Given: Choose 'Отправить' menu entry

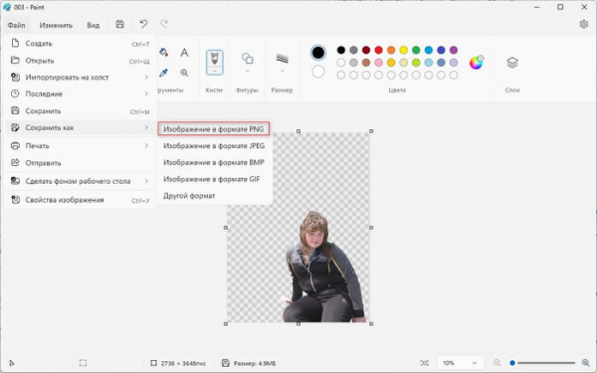Looking at the screenshot, I should tap(81, 163).
